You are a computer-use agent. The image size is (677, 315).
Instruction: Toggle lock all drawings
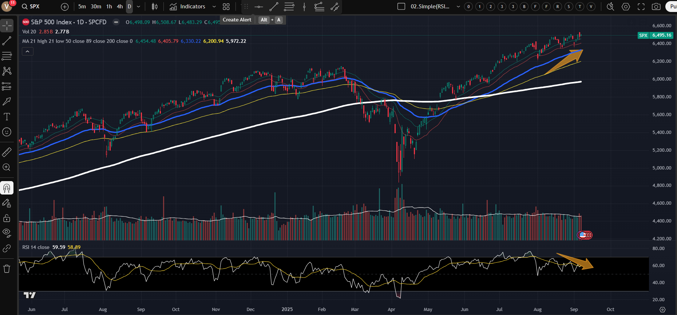tap(7, 218)
